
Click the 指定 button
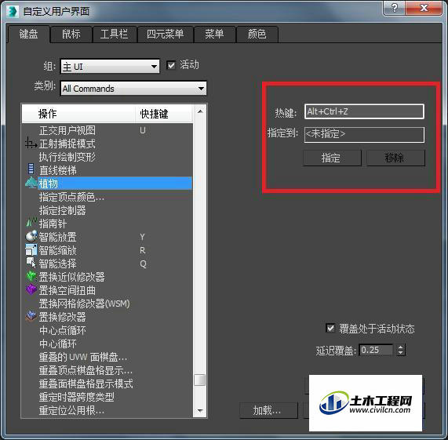(332, 158)
